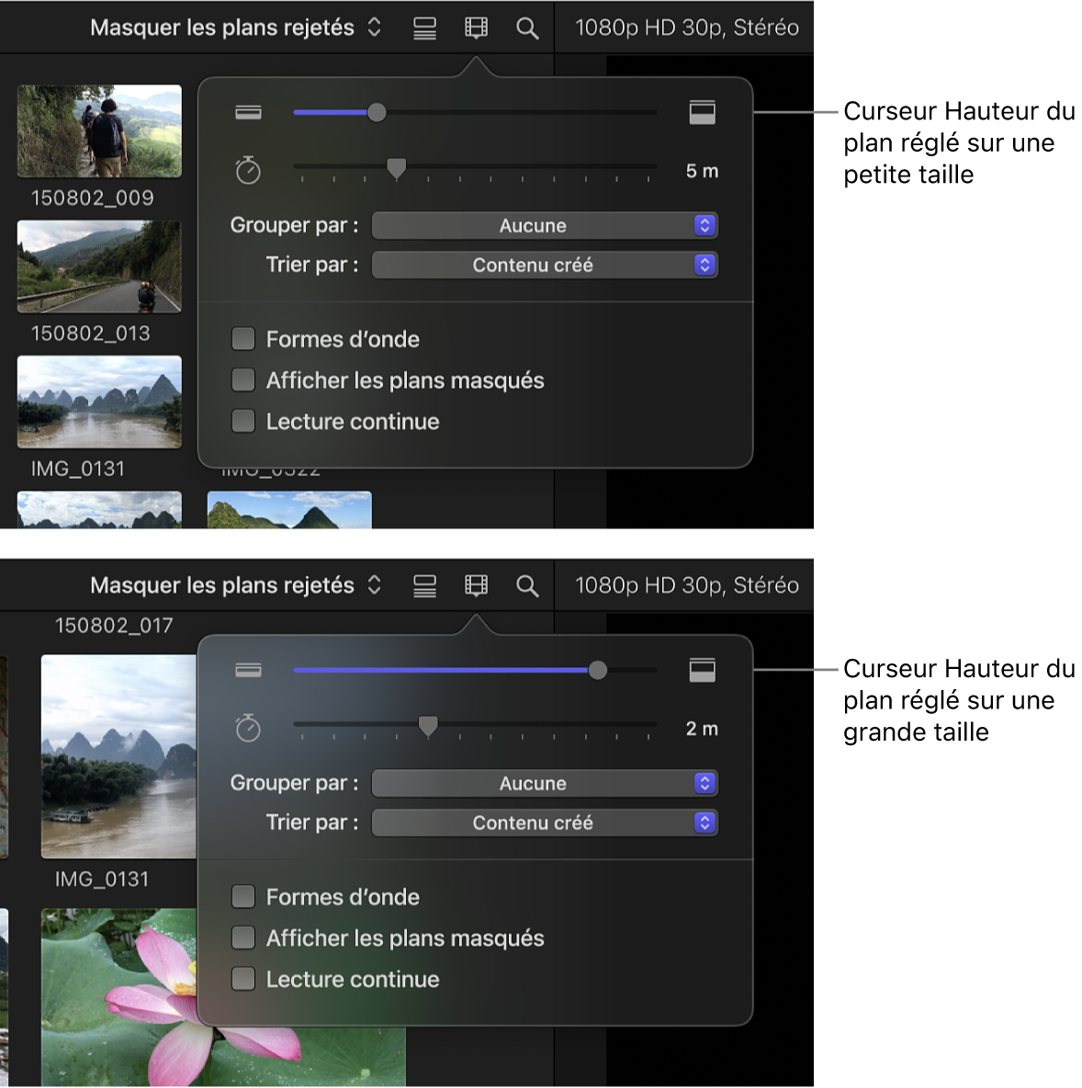Viewport: 1082px width, 1088px height.
Task: Click the large clip height icon in the upper popover
Action: pyautogui.click(x=702, y=113)
